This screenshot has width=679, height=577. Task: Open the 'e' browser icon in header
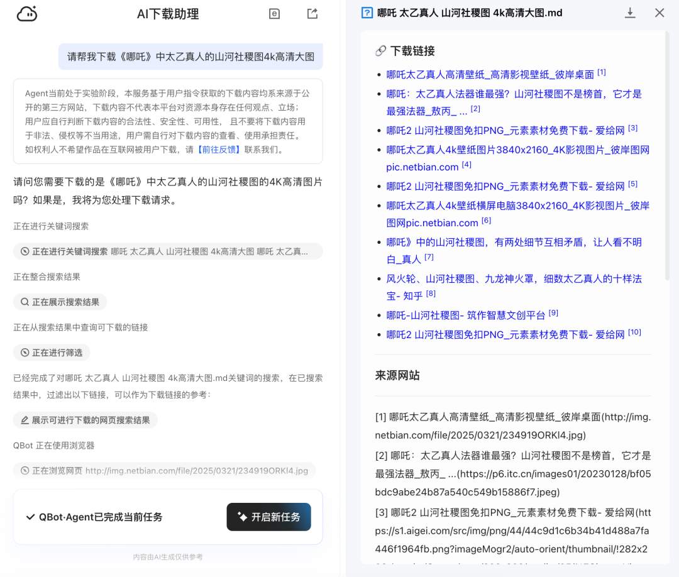click(x=274, y=14)
